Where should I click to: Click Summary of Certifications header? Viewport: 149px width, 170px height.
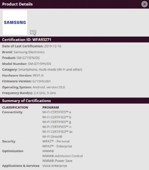pyautogui.click(x=26, y=101)
